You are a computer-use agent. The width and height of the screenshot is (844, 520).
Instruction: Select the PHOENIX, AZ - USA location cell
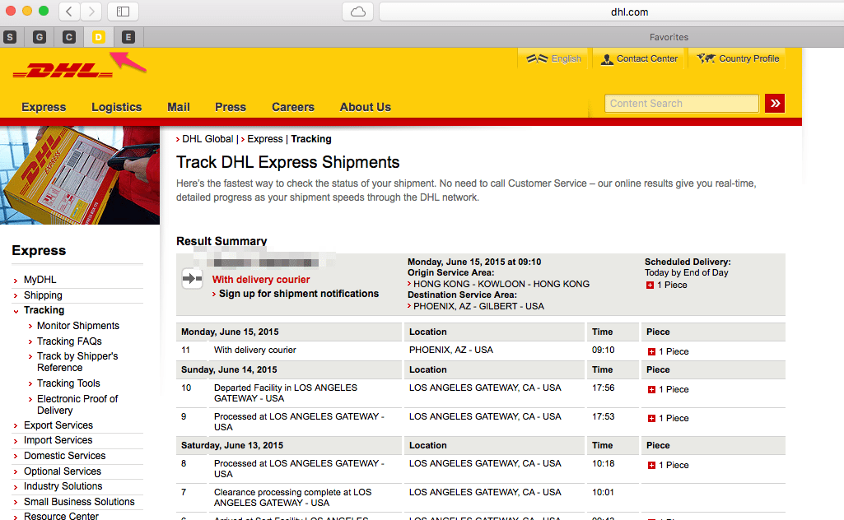pos(451,350)
